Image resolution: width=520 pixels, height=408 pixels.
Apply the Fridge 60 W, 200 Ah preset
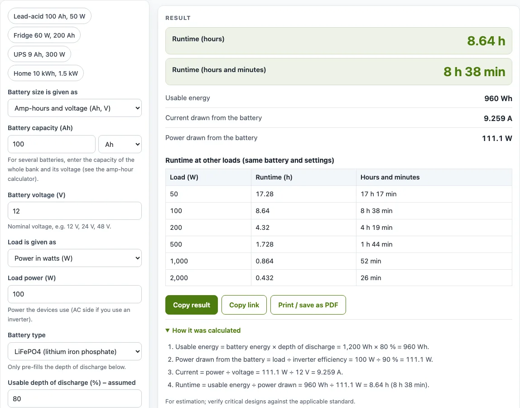(44, 35)
